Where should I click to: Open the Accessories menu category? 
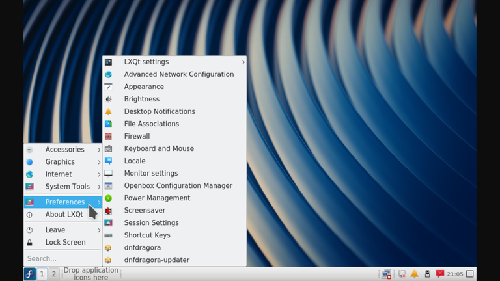62,150
